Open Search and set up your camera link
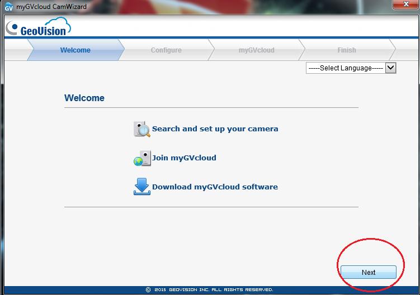The height and width of the screenshot is (295, 420). [215, 129]
